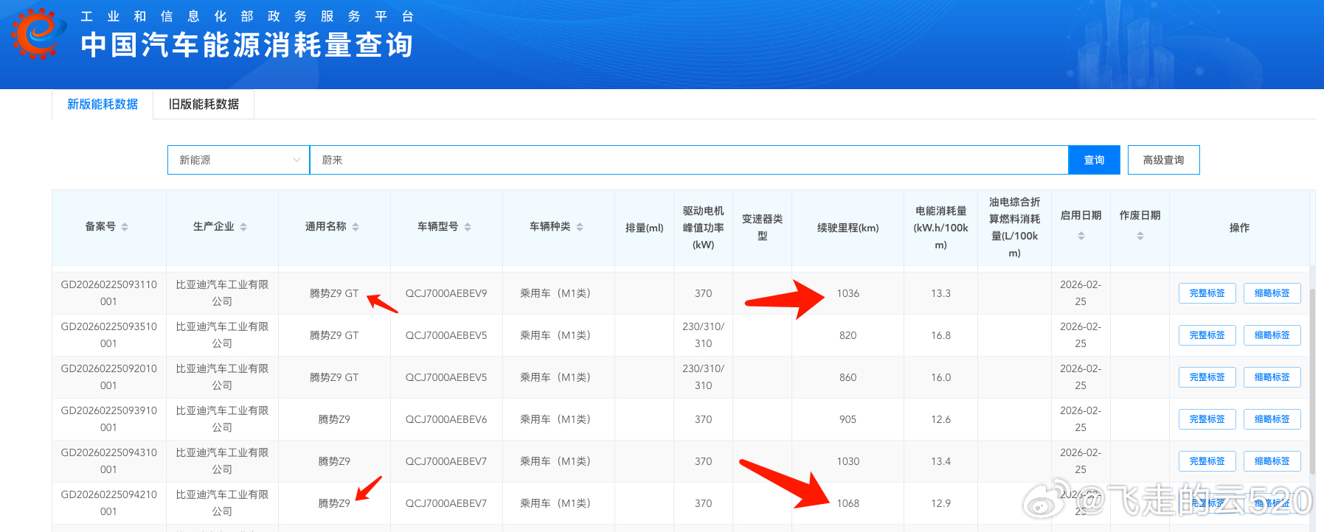Image resolution: width=1324 pixels, height=532 pixels.
Task: Focus the search field containing 蔚来
Action: coord(689,160)
